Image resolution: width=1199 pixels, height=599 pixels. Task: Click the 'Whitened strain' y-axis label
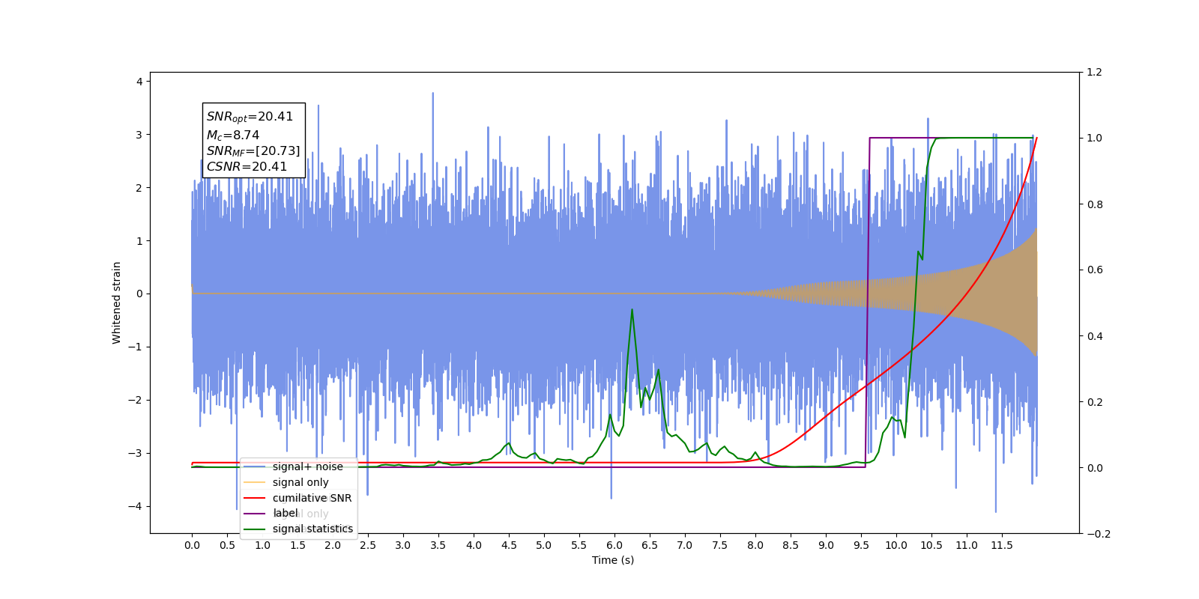tap(116, 302)
